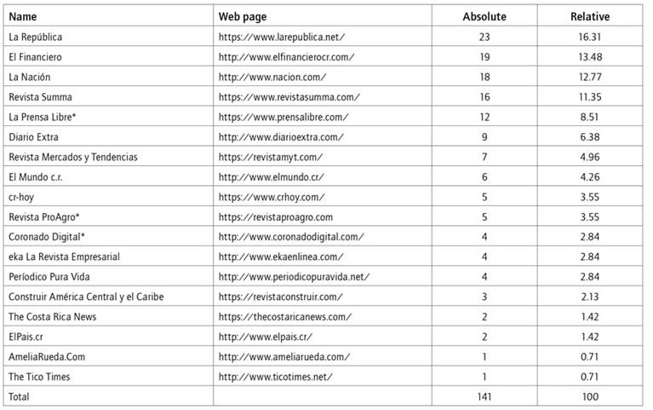
Task: Follow the ticotimes.net link
Action: (275, 377)
